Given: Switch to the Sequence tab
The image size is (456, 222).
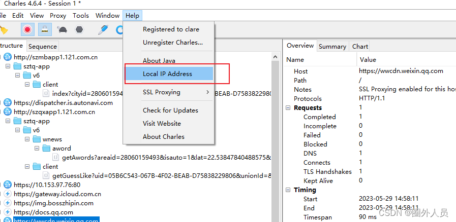Looking at the screenshot, I should point(43,46).
